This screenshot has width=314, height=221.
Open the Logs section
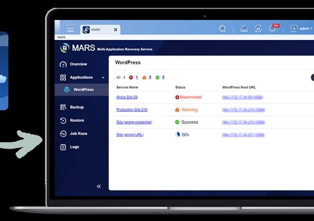[74, 147]
